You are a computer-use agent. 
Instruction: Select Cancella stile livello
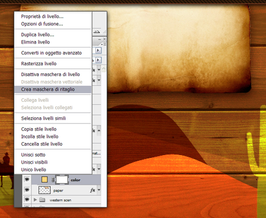[42, 144]
